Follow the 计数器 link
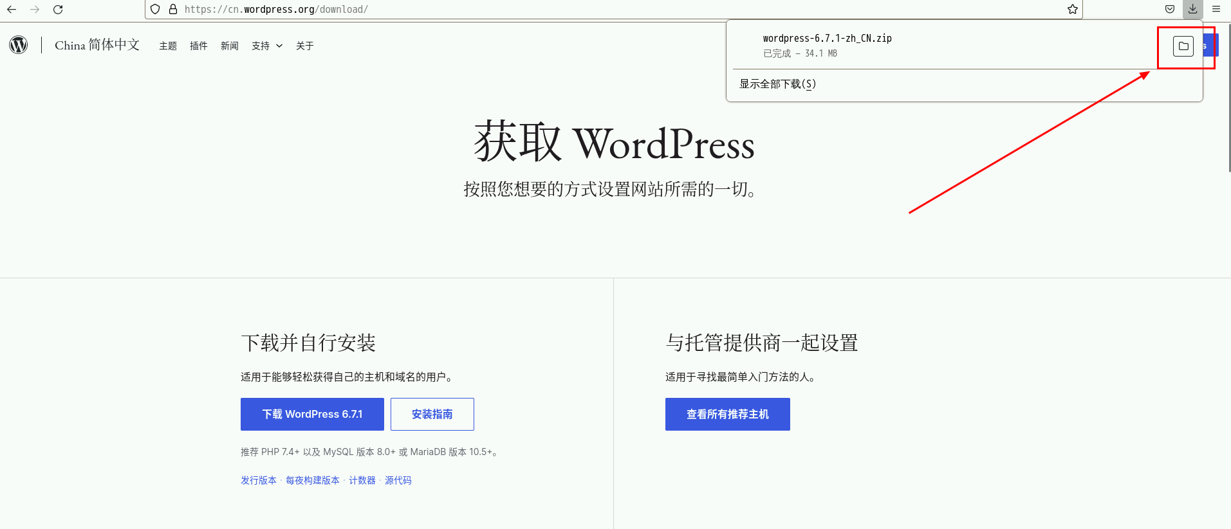The image size is (1231, 529). [362, 480]
